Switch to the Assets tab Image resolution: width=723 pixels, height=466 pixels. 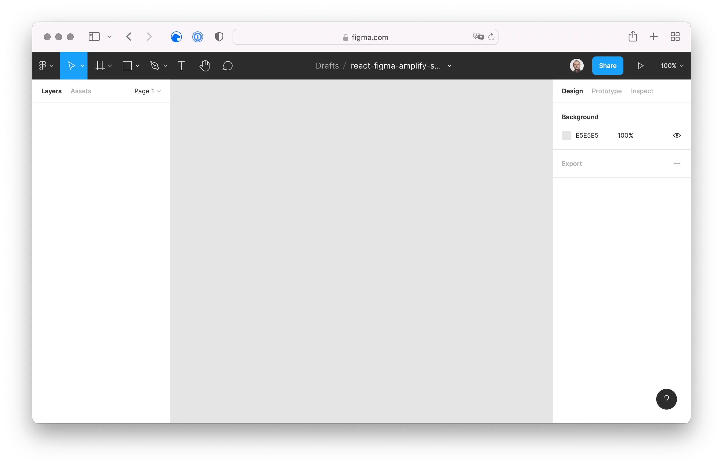[81, 91]
